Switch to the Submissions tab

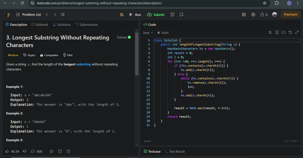pos(87,25)
